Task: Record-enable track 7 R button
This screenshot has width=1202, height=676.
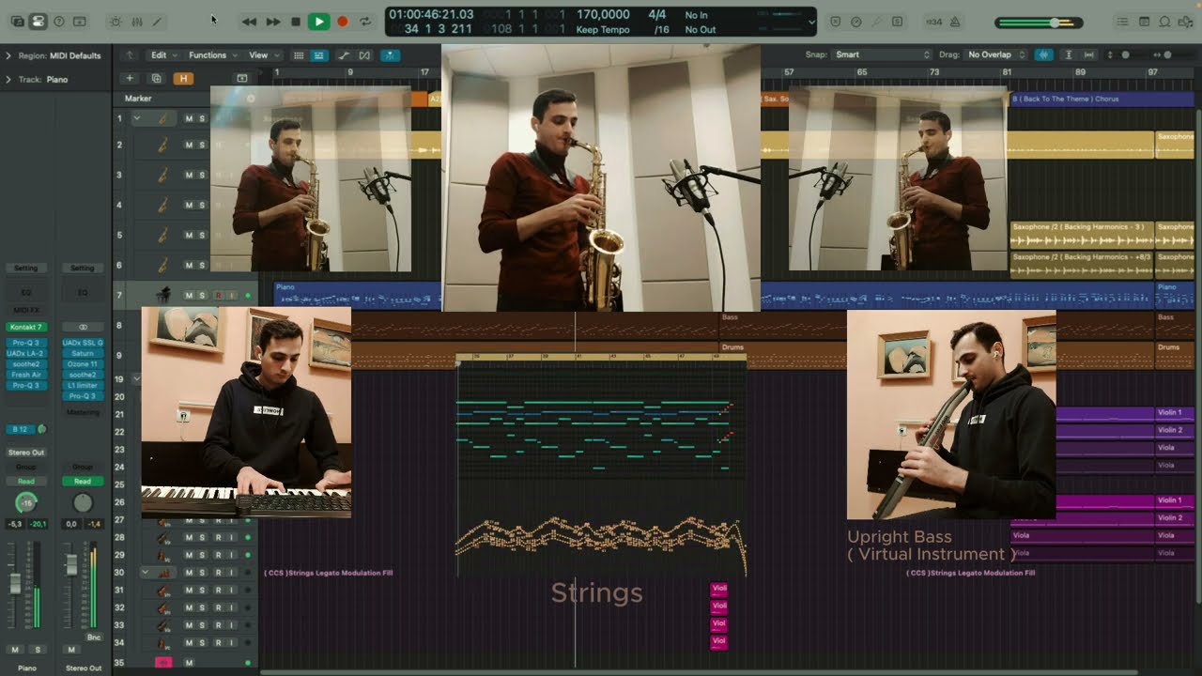Action: 218,296
